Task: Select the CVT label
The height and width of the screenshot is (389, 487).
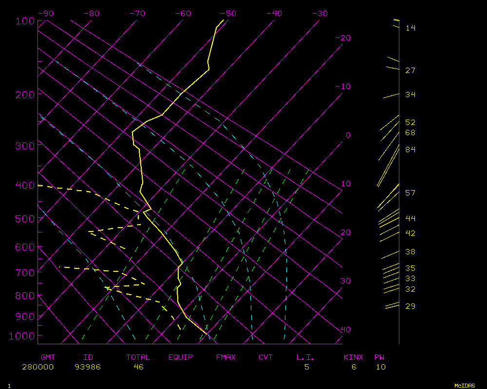Action: 266,357
